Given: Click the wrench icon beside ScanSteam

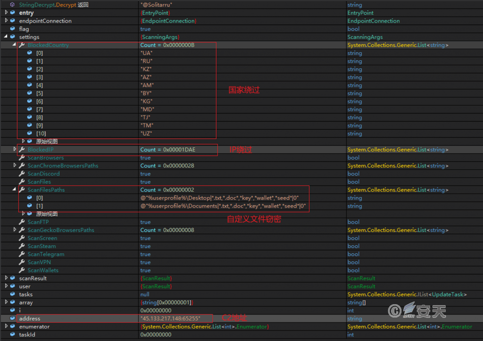Looking at the screenshot, I should click(22, 246).
